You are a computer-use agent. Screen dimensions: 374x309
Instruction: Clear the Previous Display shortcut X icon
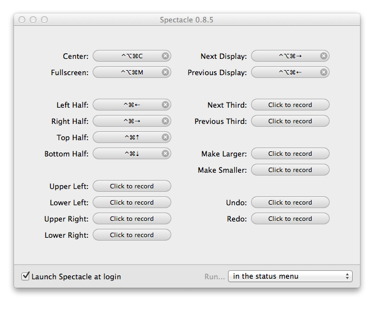tap(323, 72)
